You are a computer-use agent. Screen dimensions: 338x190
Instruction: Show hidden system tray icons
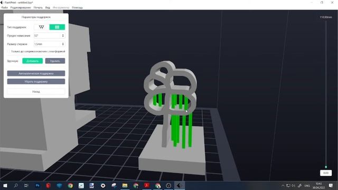[283, 185]
